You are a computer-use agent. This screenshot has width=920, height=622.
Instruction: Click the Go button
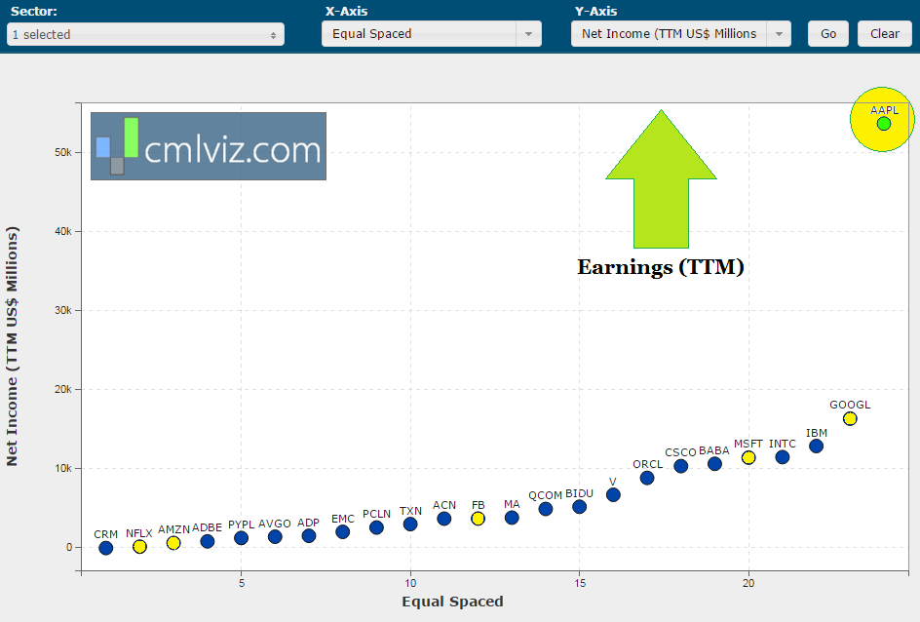(x=827, y=34)
